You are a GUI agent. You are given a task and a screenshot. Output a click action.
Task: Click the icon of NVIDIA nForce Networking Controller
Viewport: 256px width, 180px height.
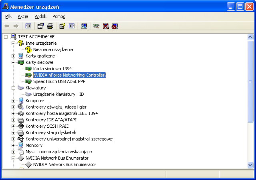point(28,75)
